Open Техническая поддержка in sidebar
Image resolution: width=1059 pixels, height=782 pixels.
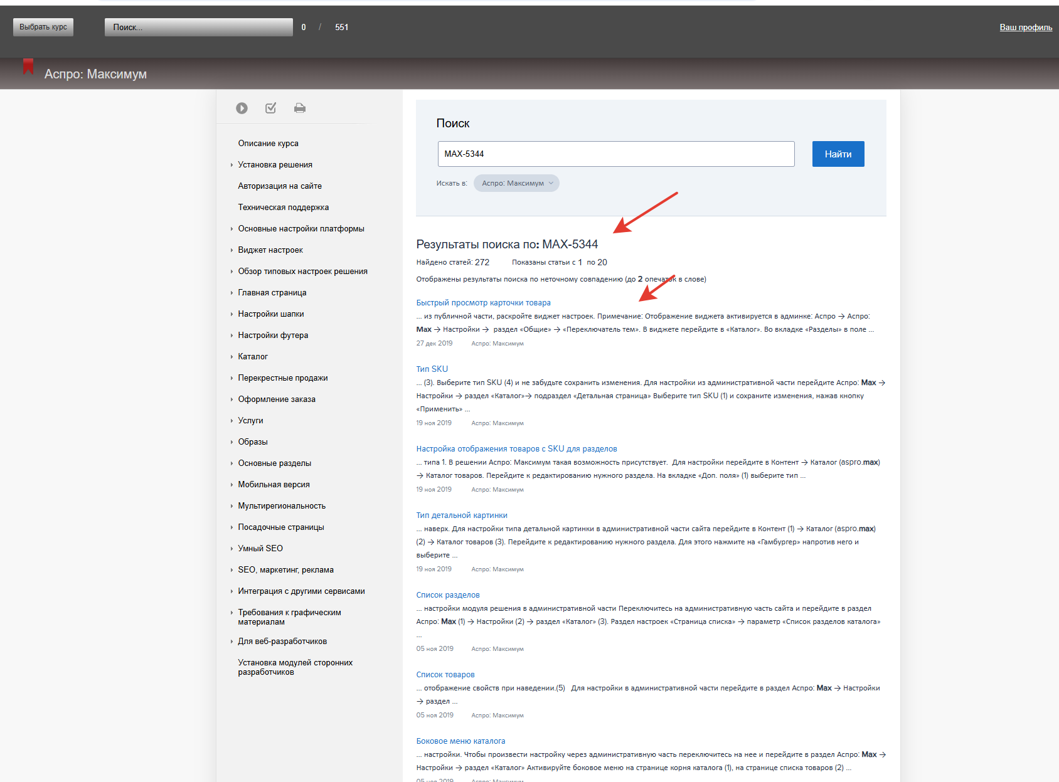pos(283,208)
